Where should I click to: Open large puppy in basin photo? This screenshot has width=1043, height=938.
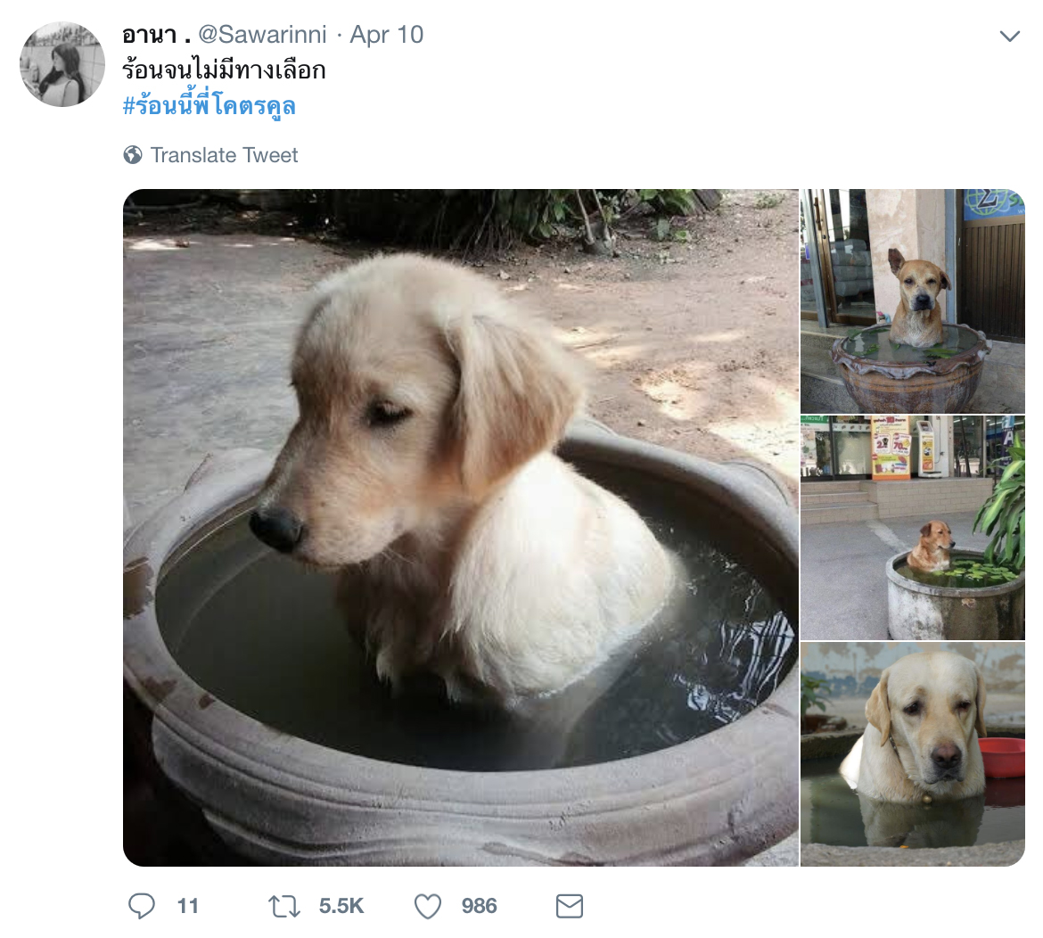coord(460,528)
